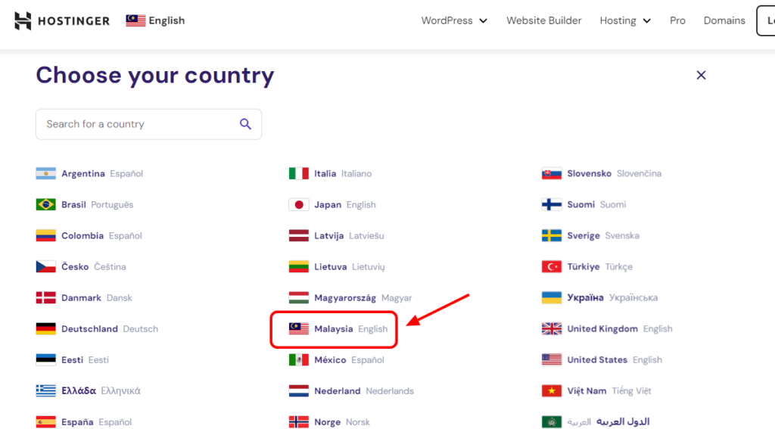
Task: Expand the Hosting dropdown menu
Action: pos(625,20)
